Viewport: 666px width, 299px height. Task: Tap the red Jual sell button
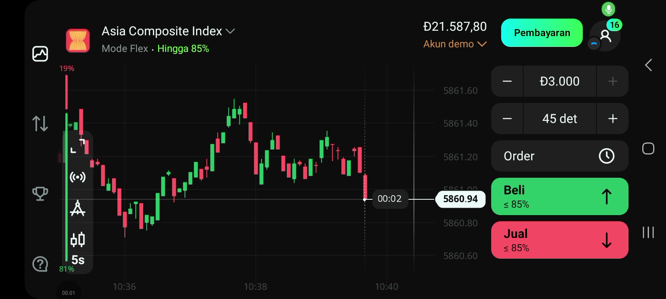click(559, 240)
